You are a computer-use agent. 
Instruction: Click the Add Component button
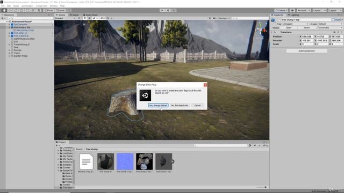point(306,51)
